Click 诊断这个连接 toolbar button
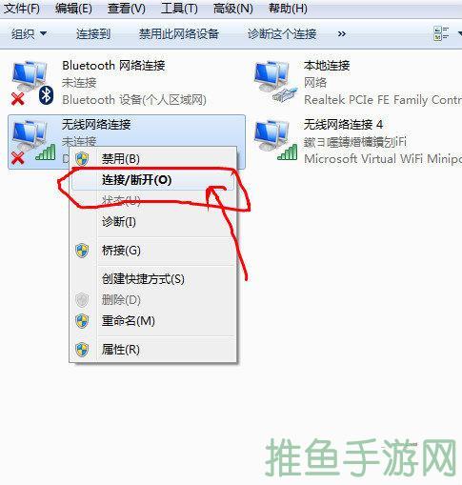 pos(282,33)
